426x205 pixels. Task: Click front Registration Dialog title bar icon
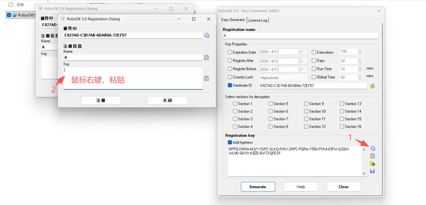click(63, 19)
